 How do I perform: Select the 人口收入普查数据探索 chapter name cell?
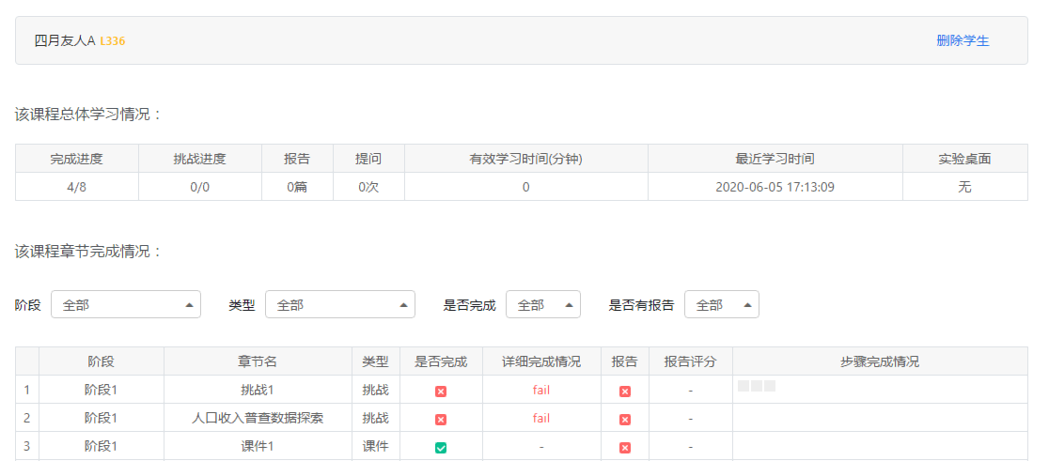257,418
